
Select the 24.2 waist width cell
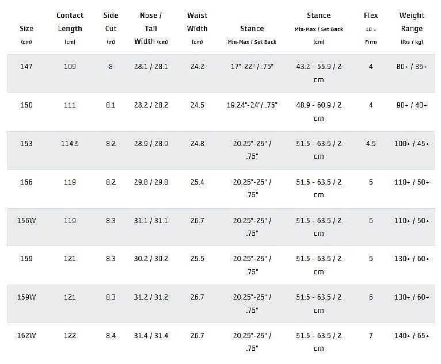(x=197, y=67)
